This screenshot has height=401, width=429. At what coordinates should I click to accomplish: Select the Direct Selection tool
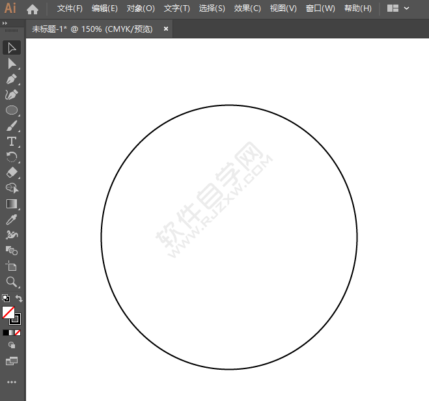click(x=12, y=63)
